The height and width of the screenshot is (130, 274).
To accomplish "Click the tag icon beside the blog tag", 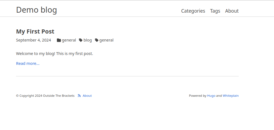I will [81, 40].
